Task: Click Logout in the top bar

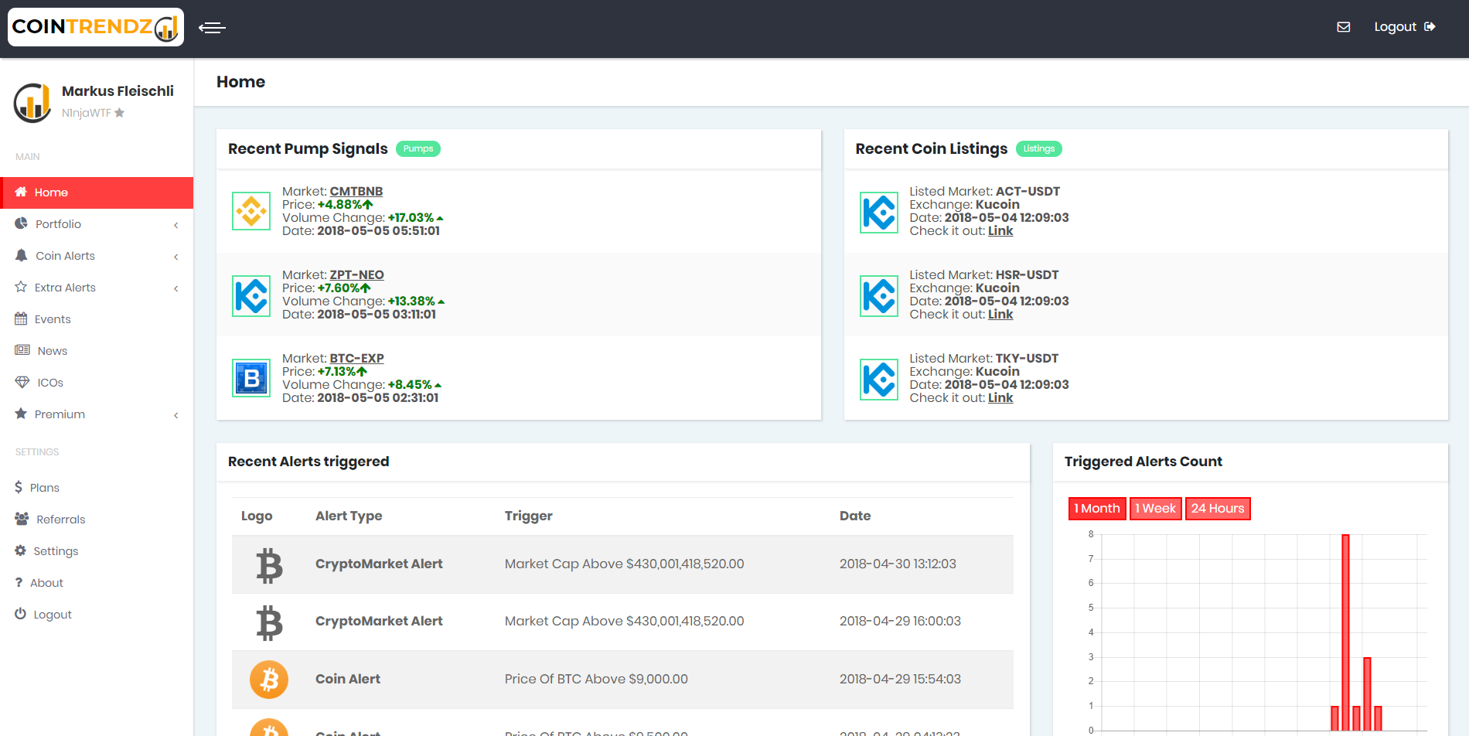Action: (x=1405, y=27)
